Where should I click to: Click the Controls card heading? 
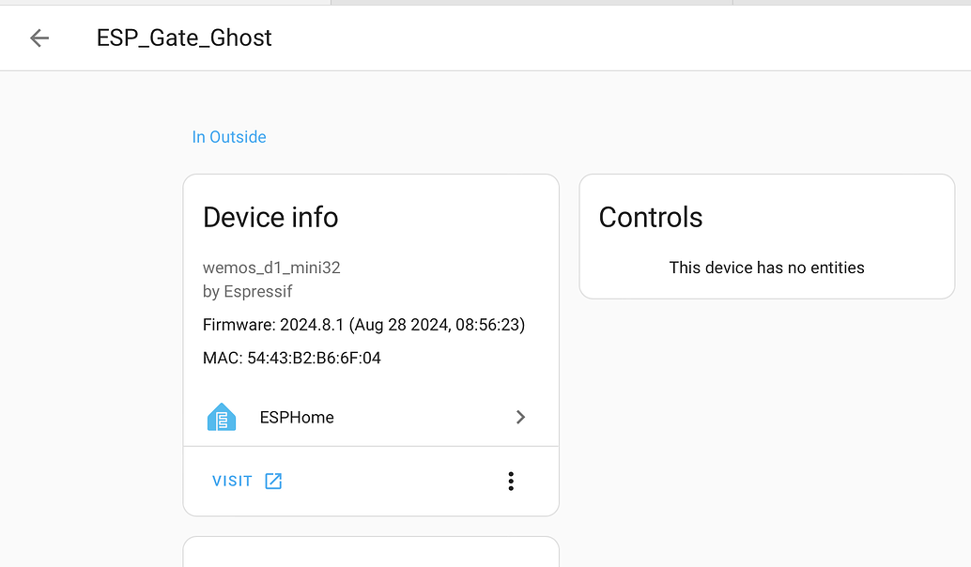click(x=650, y=217)
